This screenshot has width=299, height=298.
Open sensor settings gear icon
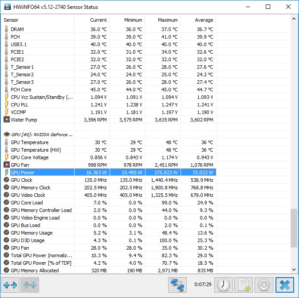point(264,285)
